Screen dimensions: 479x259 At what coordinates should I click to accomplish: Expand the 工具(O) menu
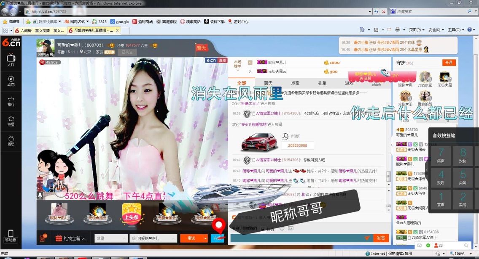coord(456,30)
